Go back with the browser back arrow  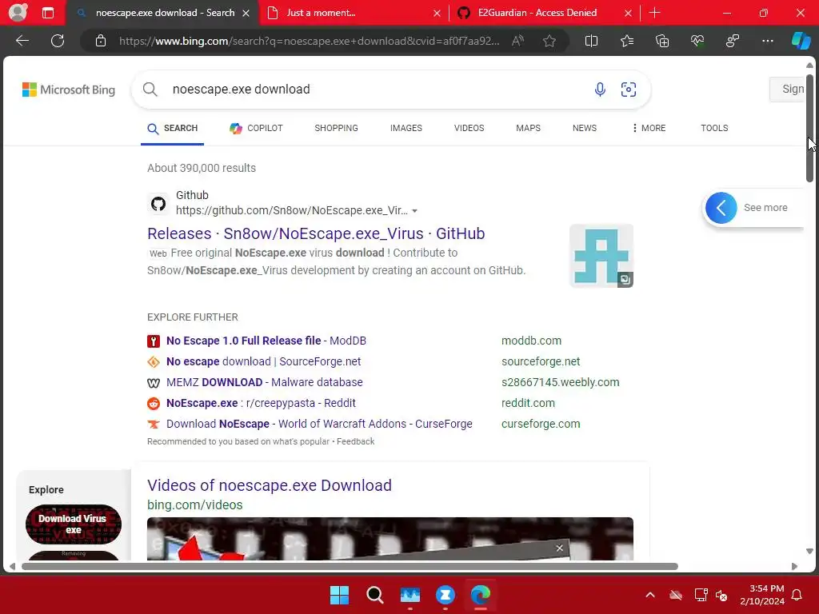point(22,41)
